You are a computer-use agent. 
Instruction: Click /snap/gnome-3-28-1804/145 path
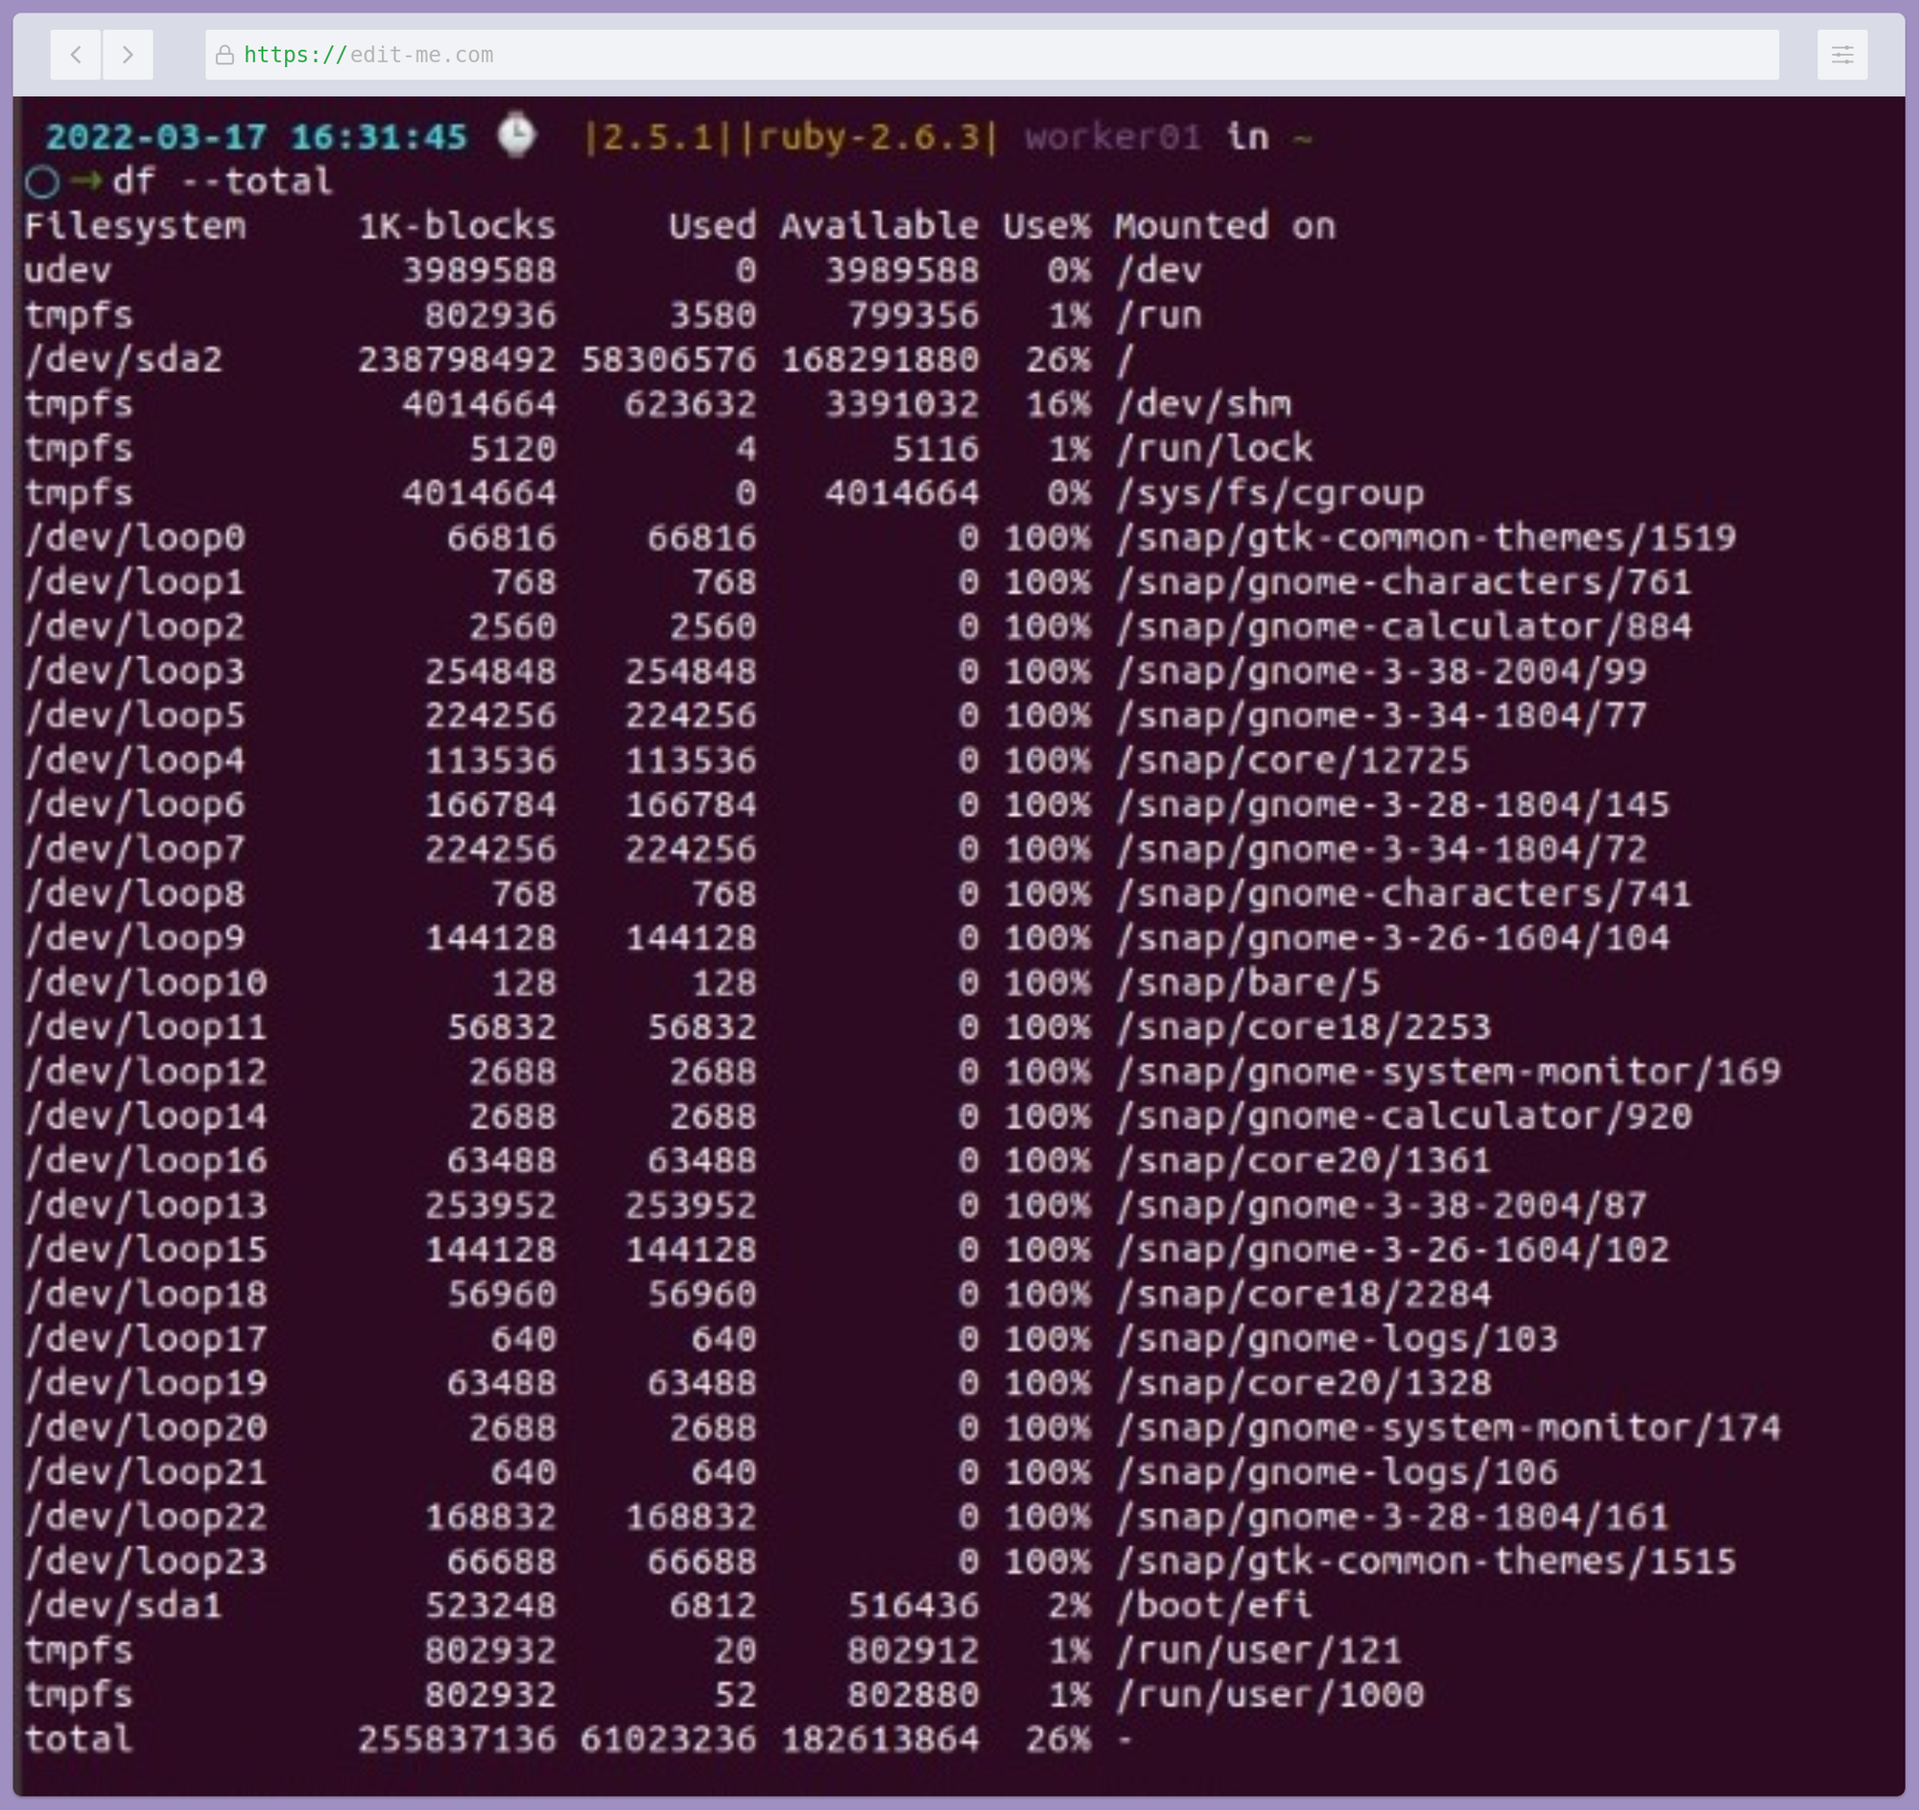pyautogui.click(x=1392, y=805)
